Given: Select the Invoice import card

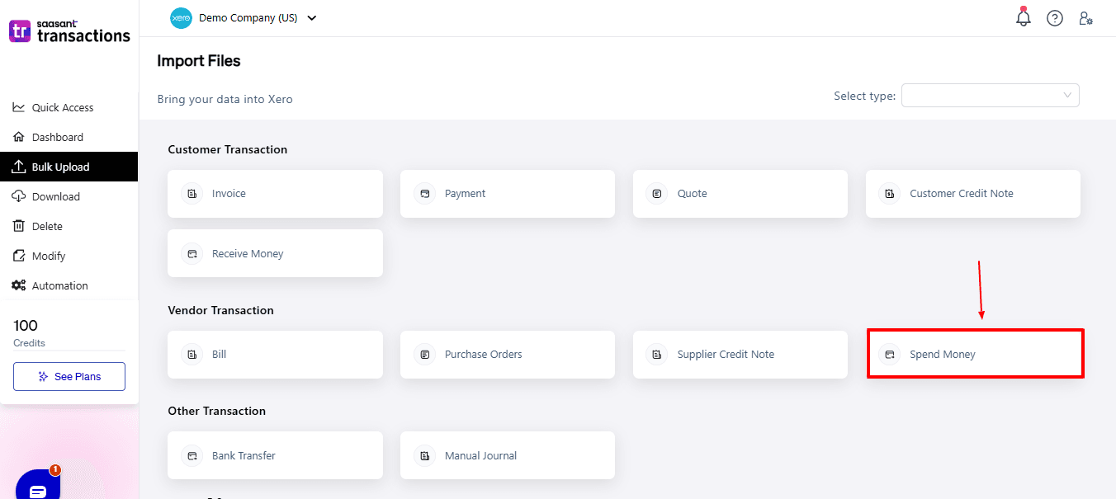Looking at the screenshot, I should tap(275, 194).
